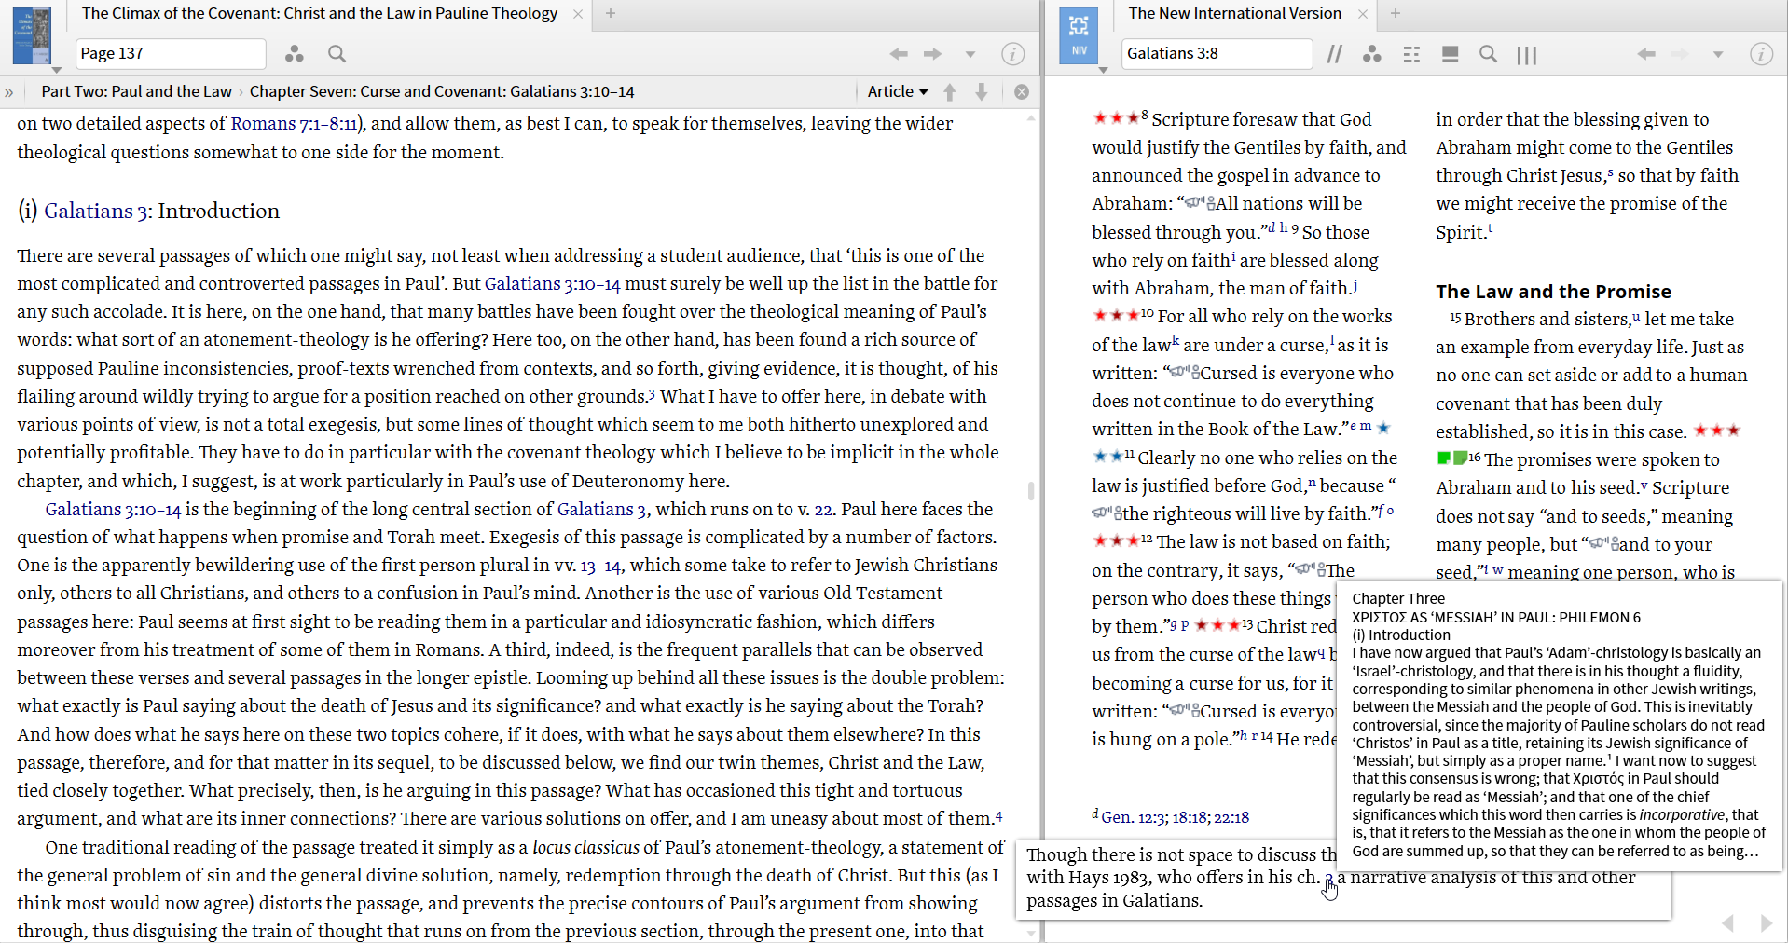Click 'The Law and the Promise' heading
The height and width of the screenshot is (943, 1788).
click(1553, 292)
